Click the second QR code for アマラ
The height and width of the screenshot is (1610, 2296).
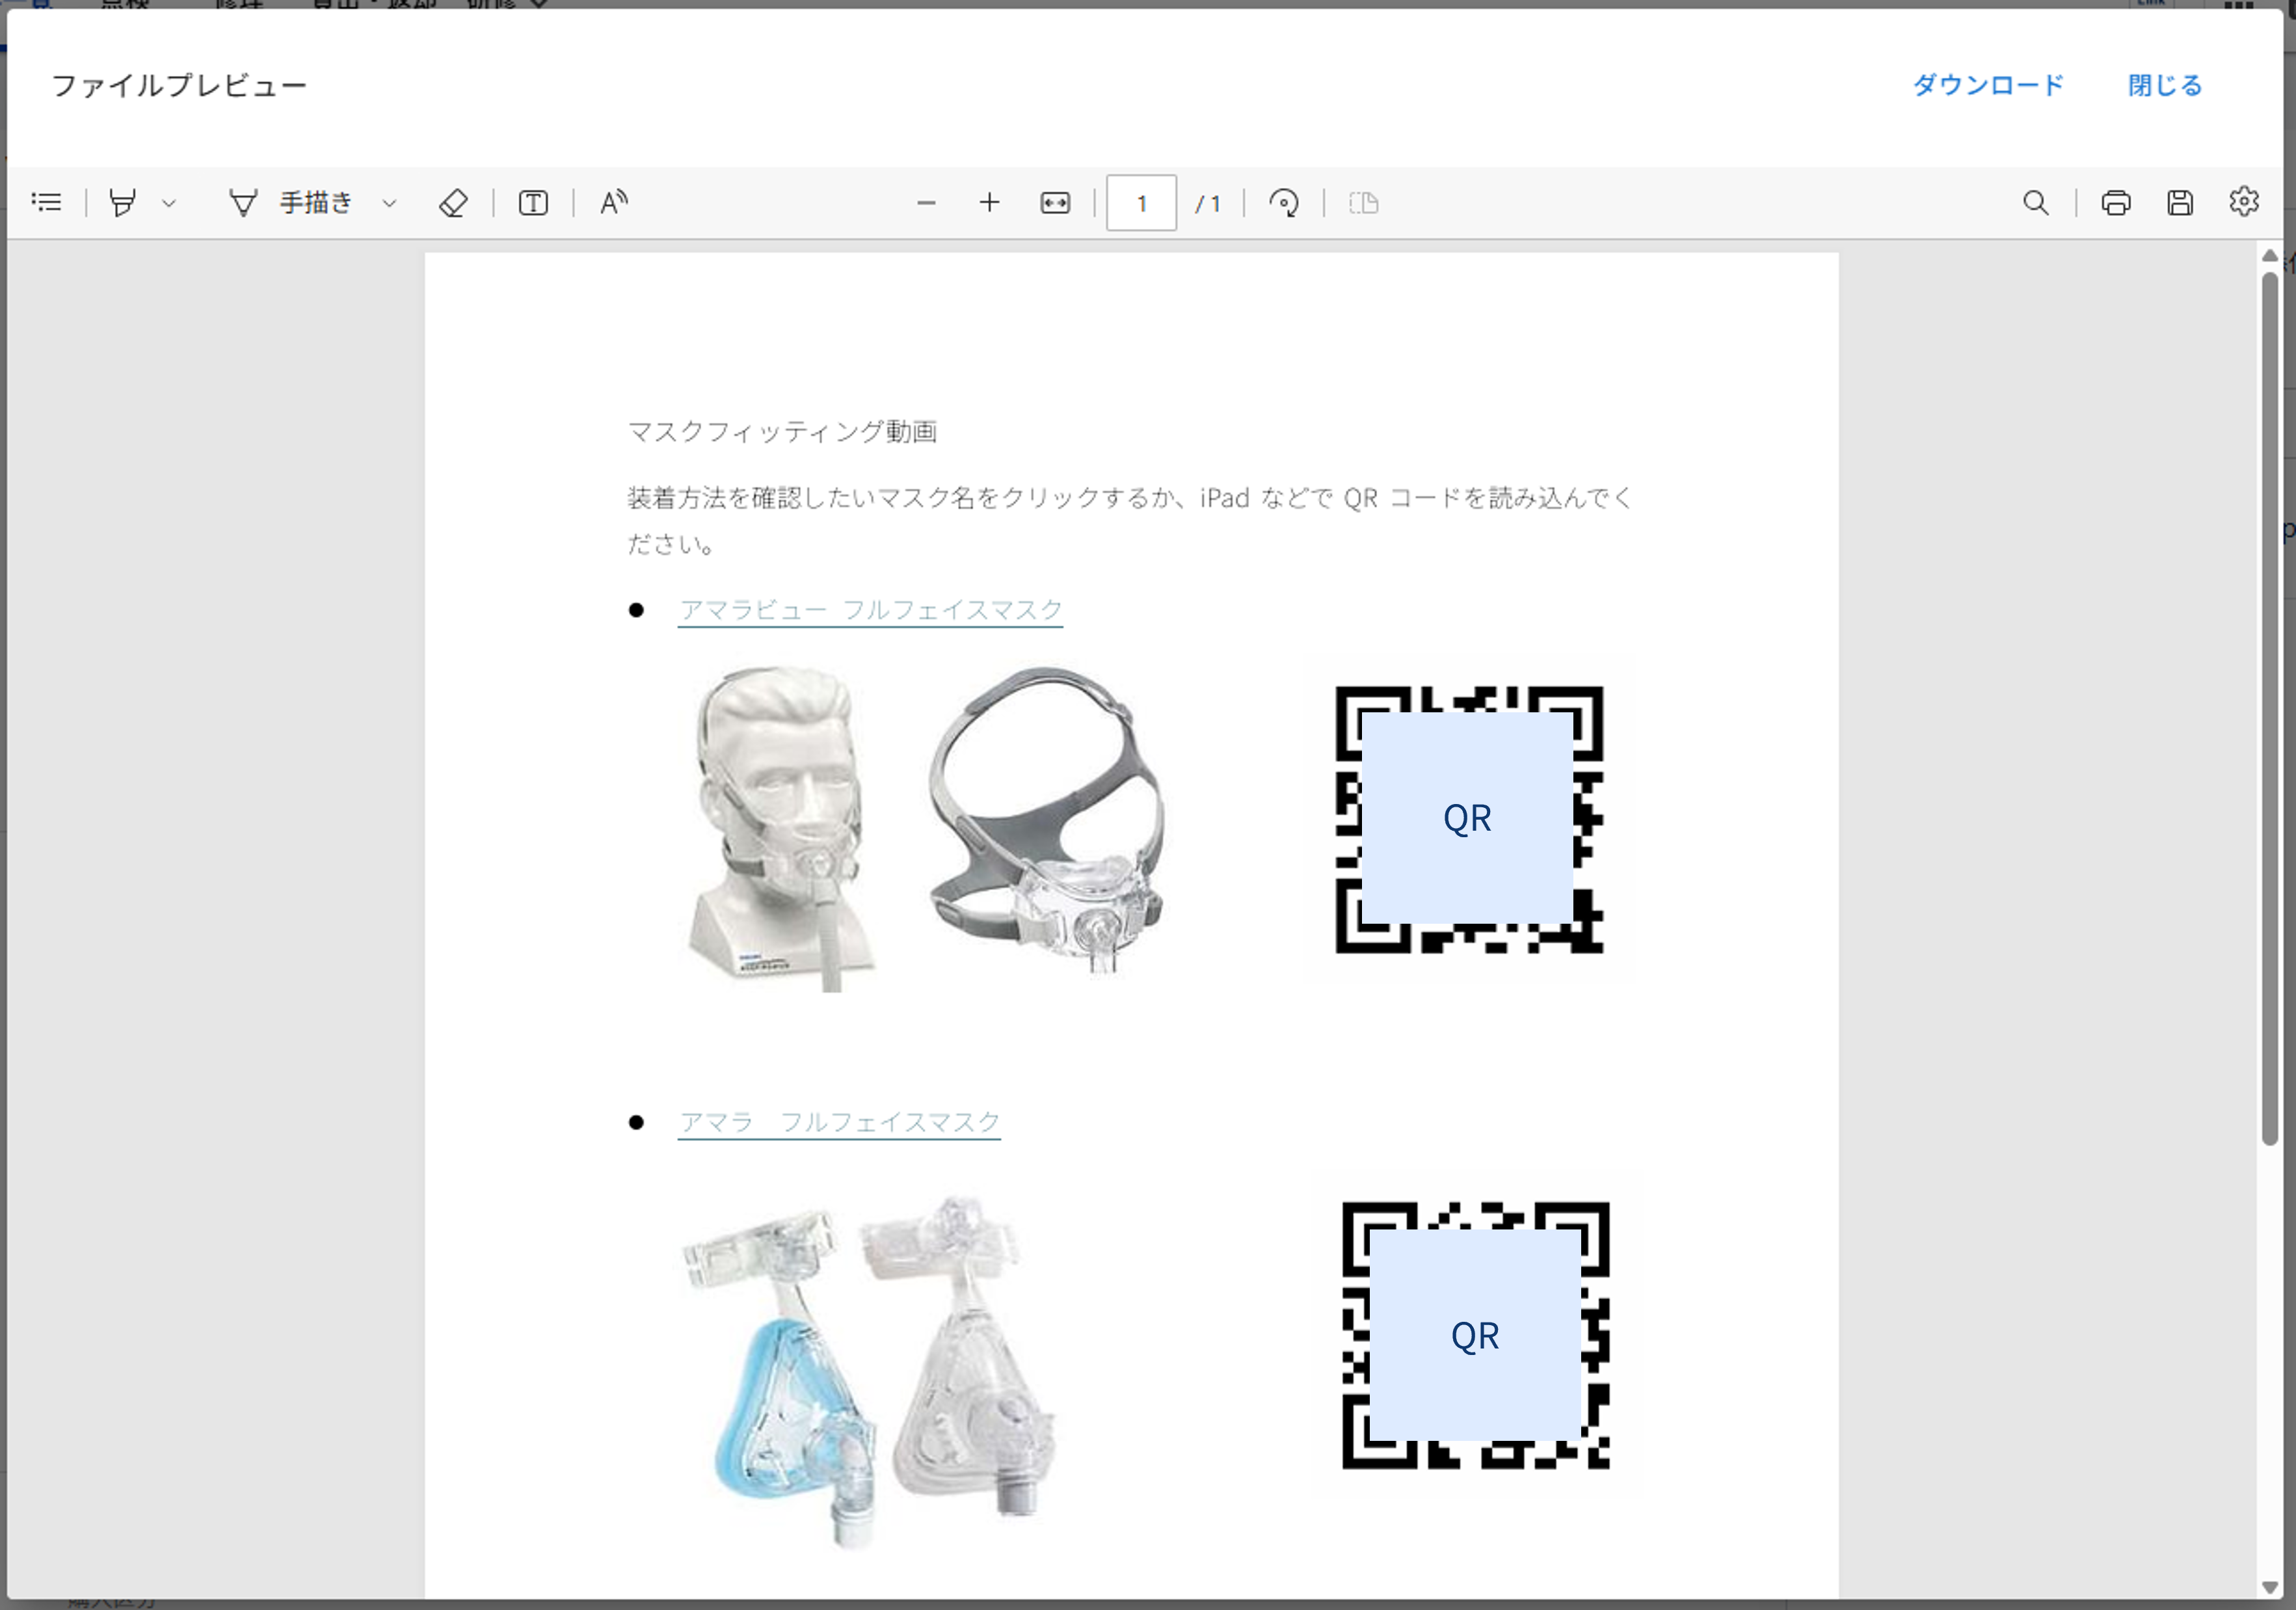1476,1336
